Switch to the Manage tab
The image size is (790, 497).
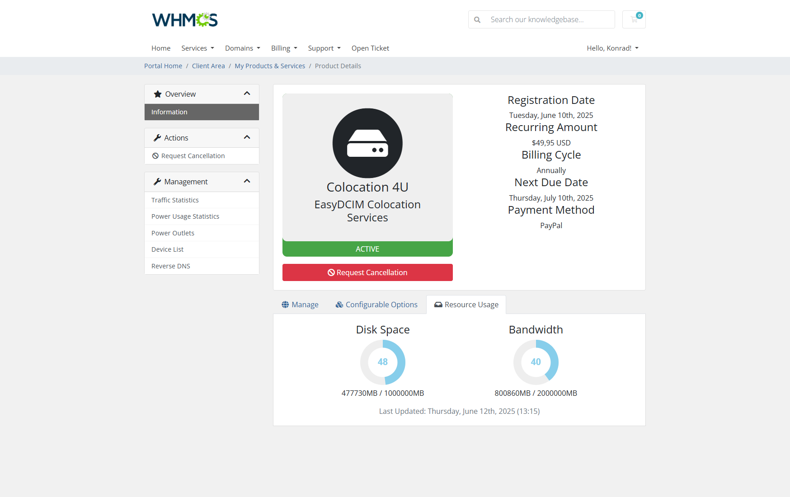pos(300,305)
